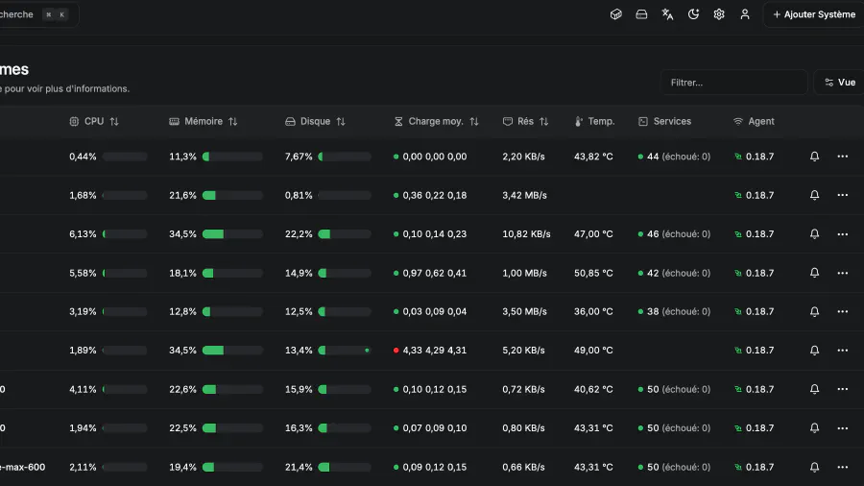Open the user account icon menu
Screen dimensions: 864x486
point(745,14)
